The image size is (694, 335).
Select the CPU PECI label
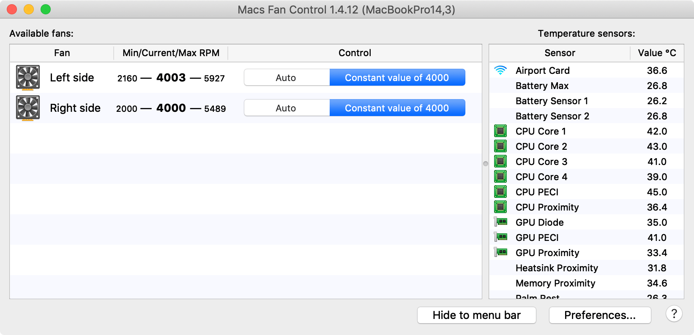tap(537, 192)
